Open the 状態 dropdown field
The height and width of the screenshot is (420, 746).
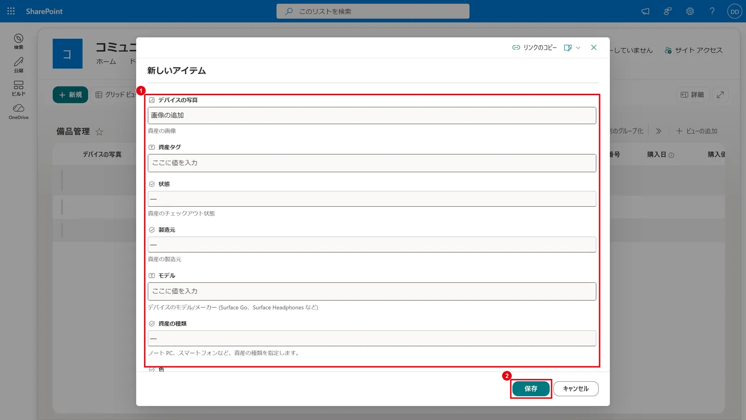372,199
